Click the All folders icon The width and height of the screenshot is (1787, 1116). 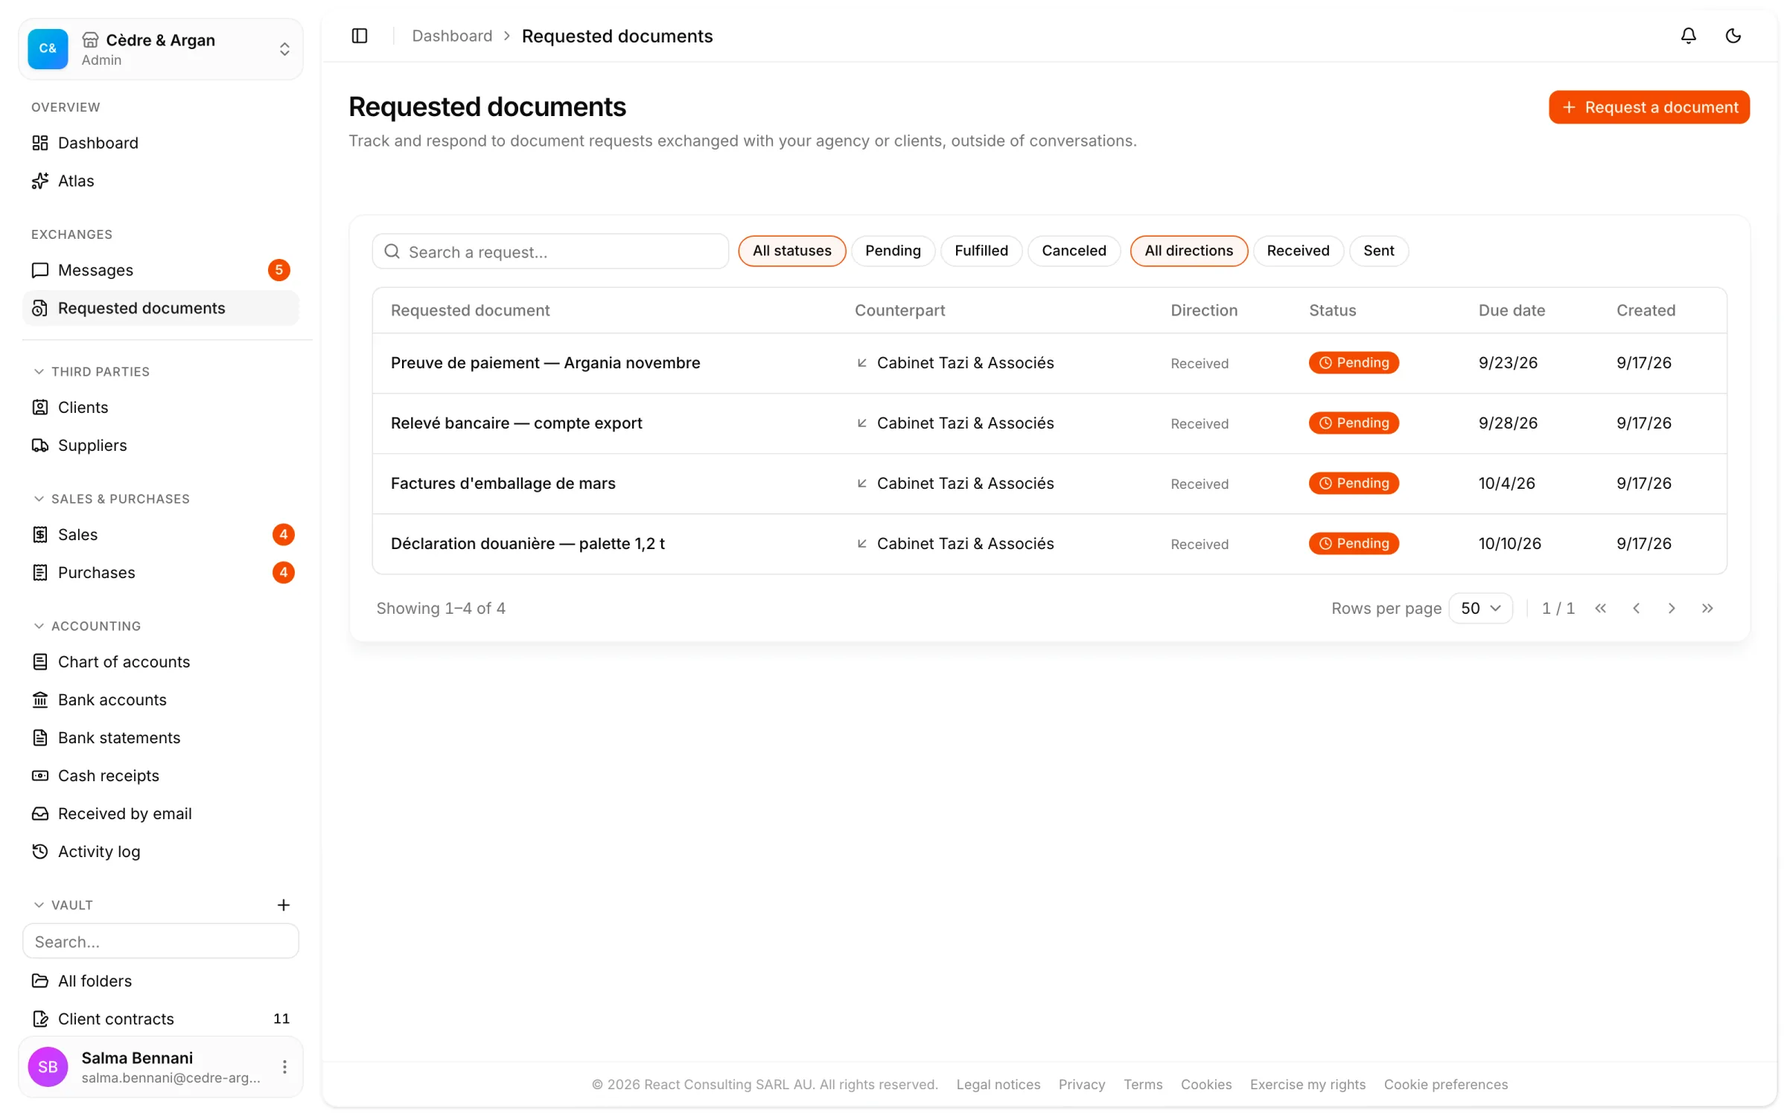(x=40, y=981)
